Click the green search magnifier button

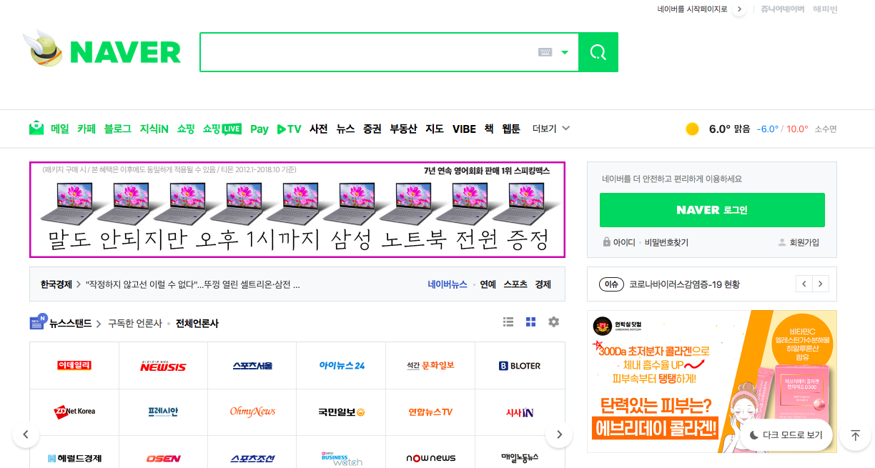coord(598,52)
